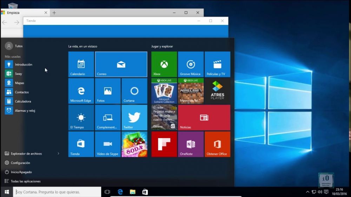Click the back arrow in Edge
This screenshot has width=351, height=197.
[x=5, y=22]
